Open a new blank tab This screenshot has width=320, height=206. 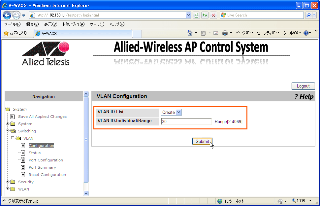point(137,34)
